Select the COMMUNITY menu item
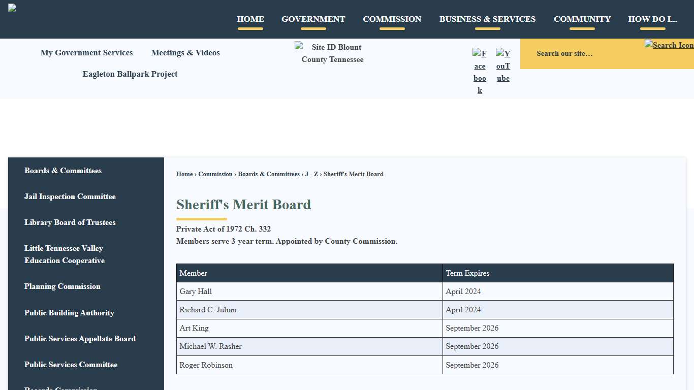 pos(582,19)
